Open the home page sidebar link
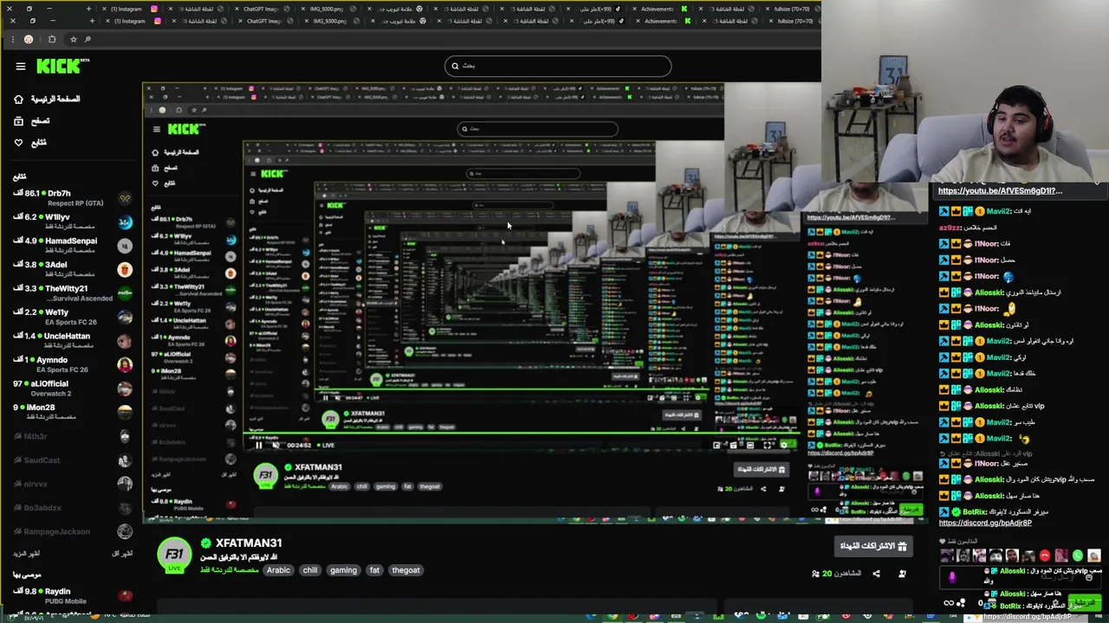This screenshot has width=1109, height=623. point(47,99)
